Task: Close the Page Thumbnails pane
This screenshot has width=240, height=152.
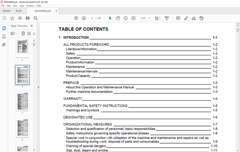Action: click(32, 26)
